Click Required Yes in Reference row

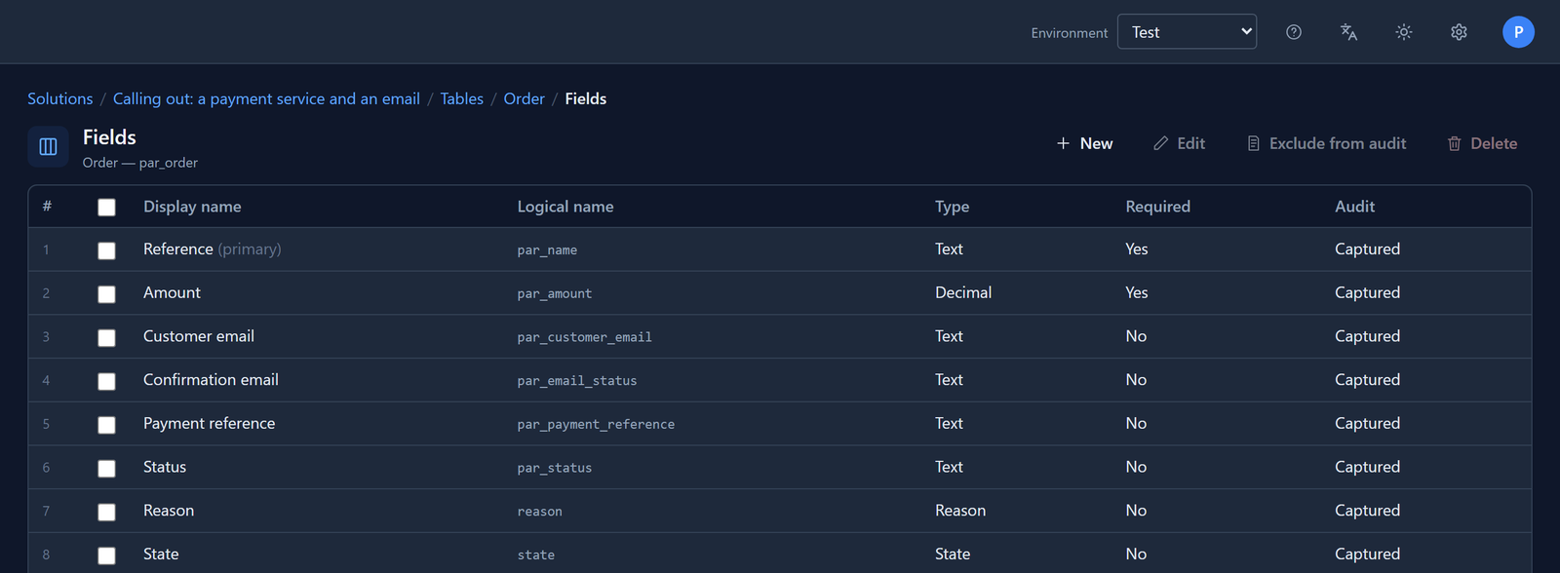[x=1137, y=249]
